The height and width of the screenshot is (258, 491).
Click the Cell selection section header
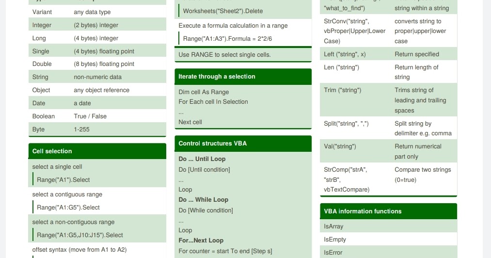97,151
